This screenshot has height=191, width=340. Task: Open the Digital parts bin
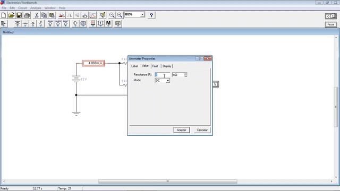coord(83,23)
